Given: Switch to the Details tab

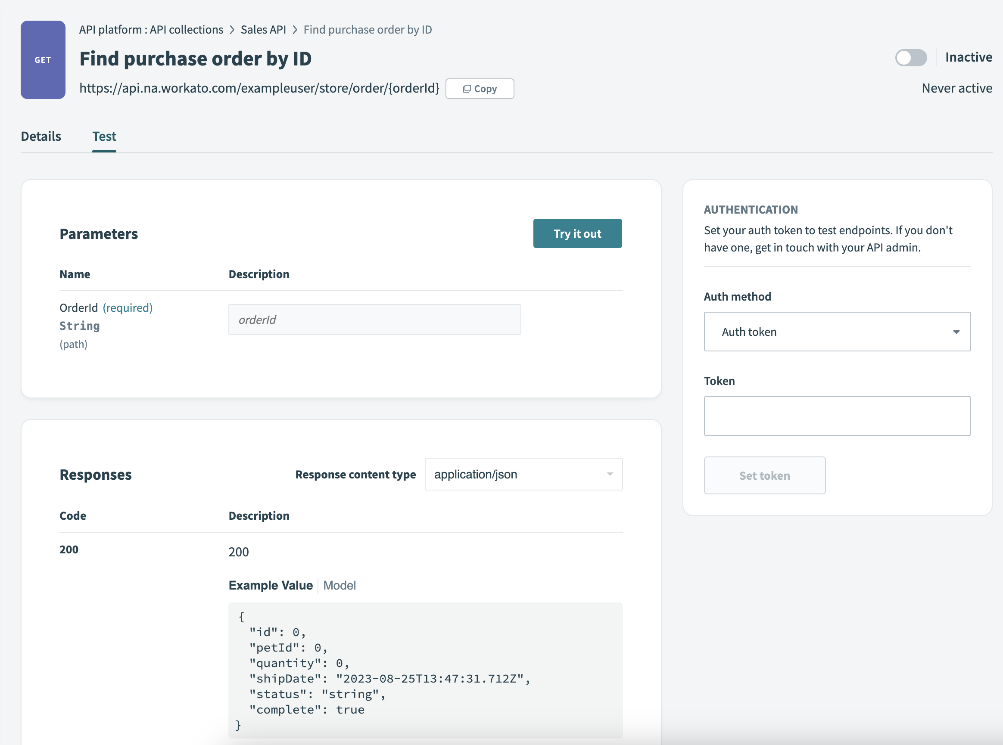Looking at the screenshot, I should 40,136.
